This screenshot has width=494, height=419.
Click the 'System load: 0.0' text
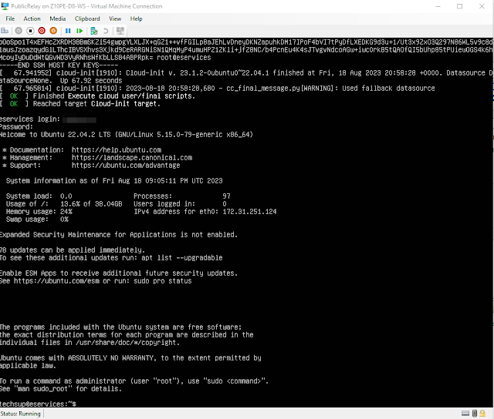point(39,196)
